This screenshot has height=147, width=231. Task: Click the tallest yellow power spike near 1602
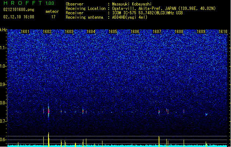click(48, 140)
